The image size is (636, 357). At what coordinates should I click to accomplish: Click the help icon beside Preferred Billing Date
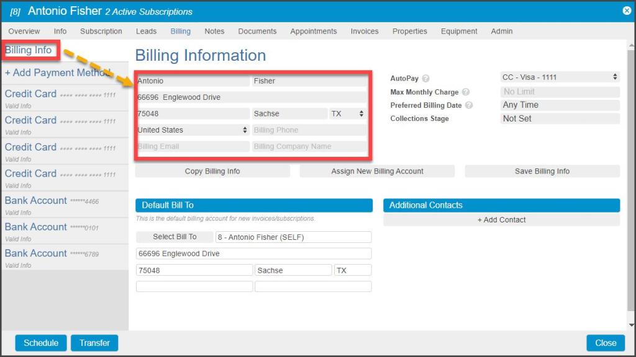coord(469,105)
